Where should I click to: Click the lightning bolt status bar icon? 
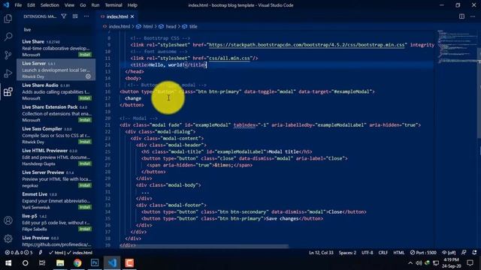pos(41,253)
